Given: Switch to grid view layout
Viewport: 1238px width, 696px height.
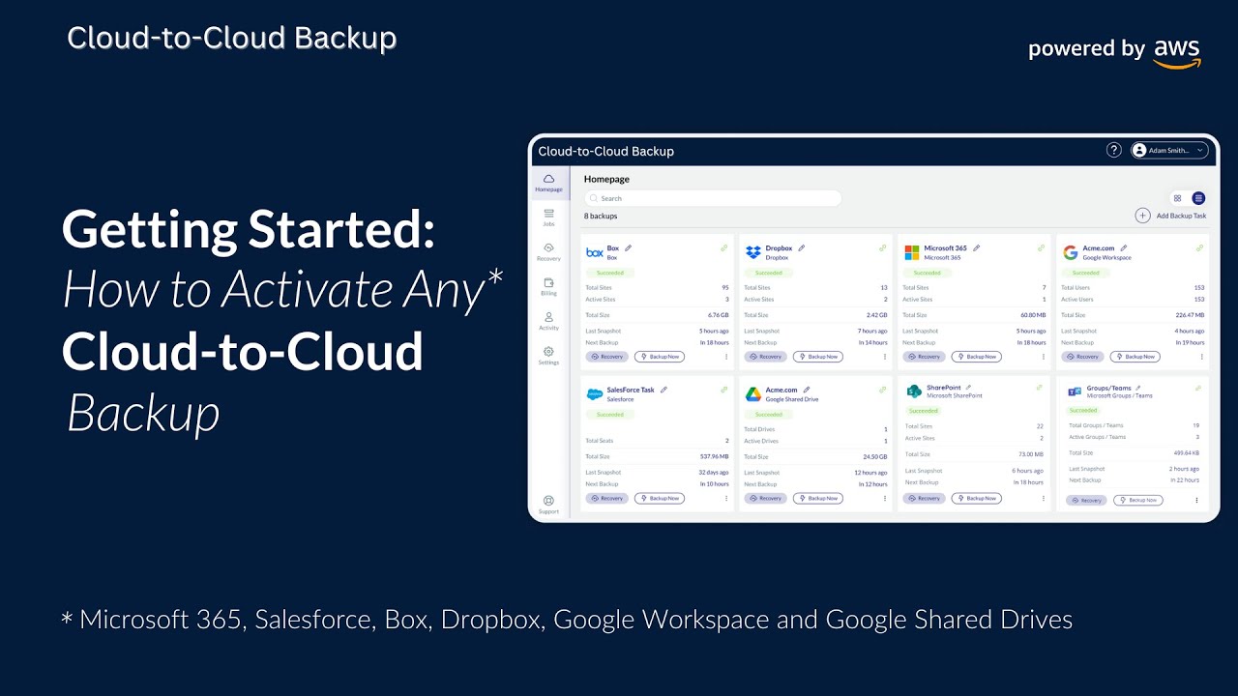Looking at the screenshot, I should point(1178,198).
